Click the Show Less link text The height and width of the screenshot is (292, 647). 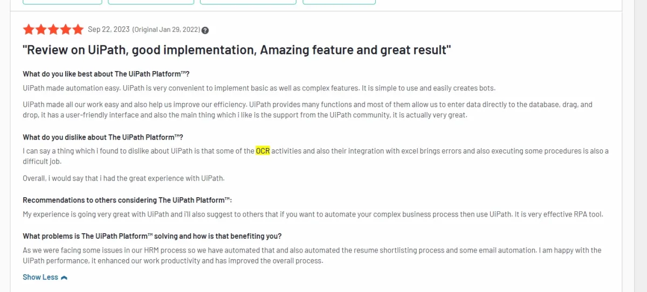click(40, 277)
